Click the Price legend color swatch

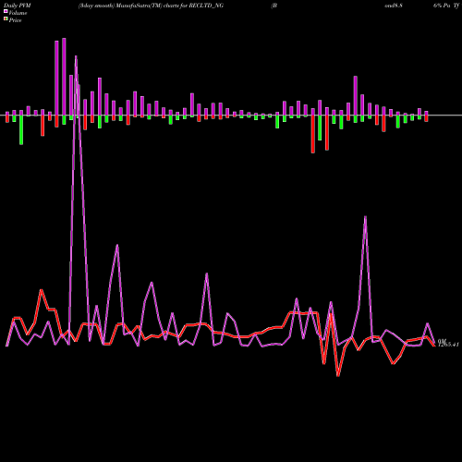[x=6, y=19]
